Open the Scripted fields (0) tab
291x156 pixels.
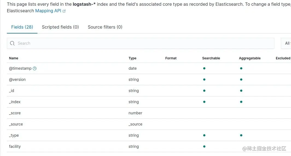60,27
